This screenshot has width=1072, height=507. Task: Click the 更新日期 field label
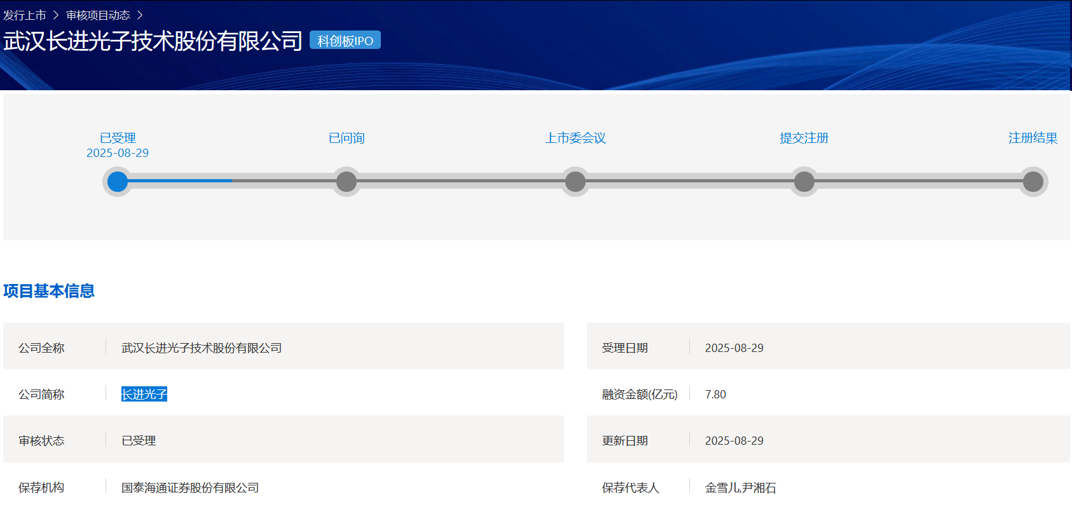tap(625, 441)
